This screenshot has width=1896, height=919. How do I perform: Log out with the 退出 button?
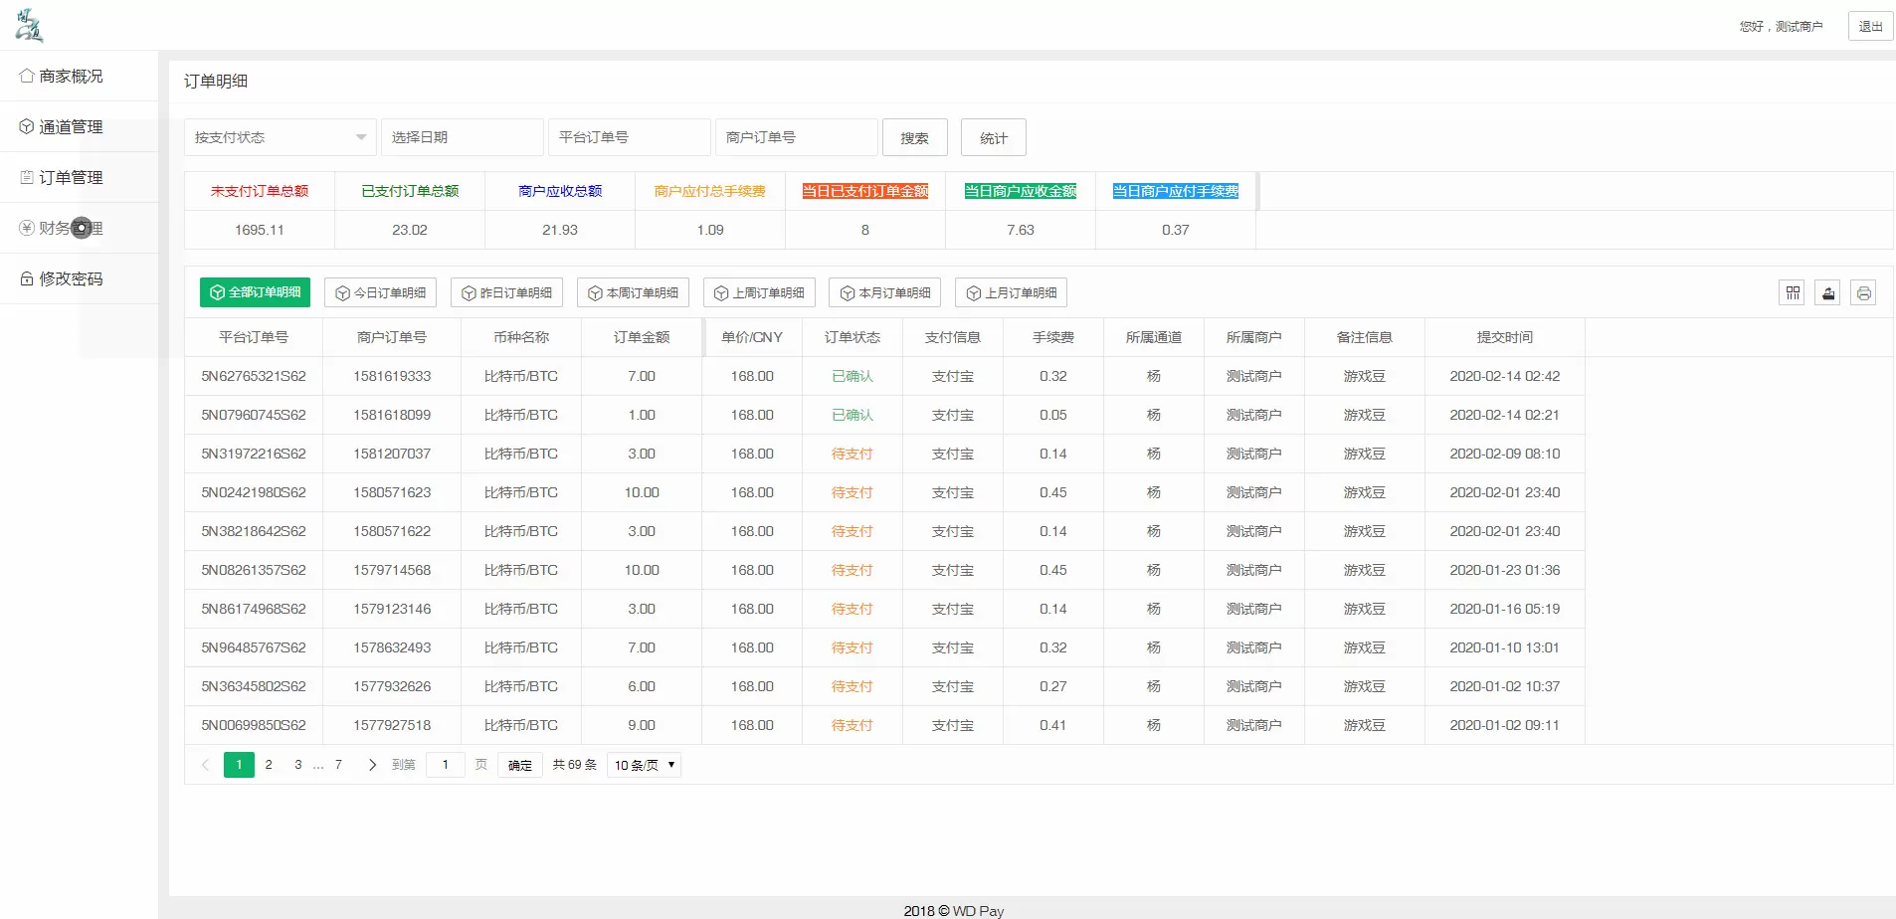pos(1870,26)
